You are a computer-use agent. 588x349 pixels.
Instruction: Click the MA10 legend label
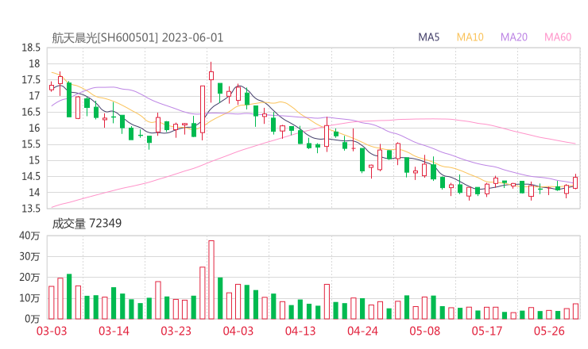[x=470, y=37]
